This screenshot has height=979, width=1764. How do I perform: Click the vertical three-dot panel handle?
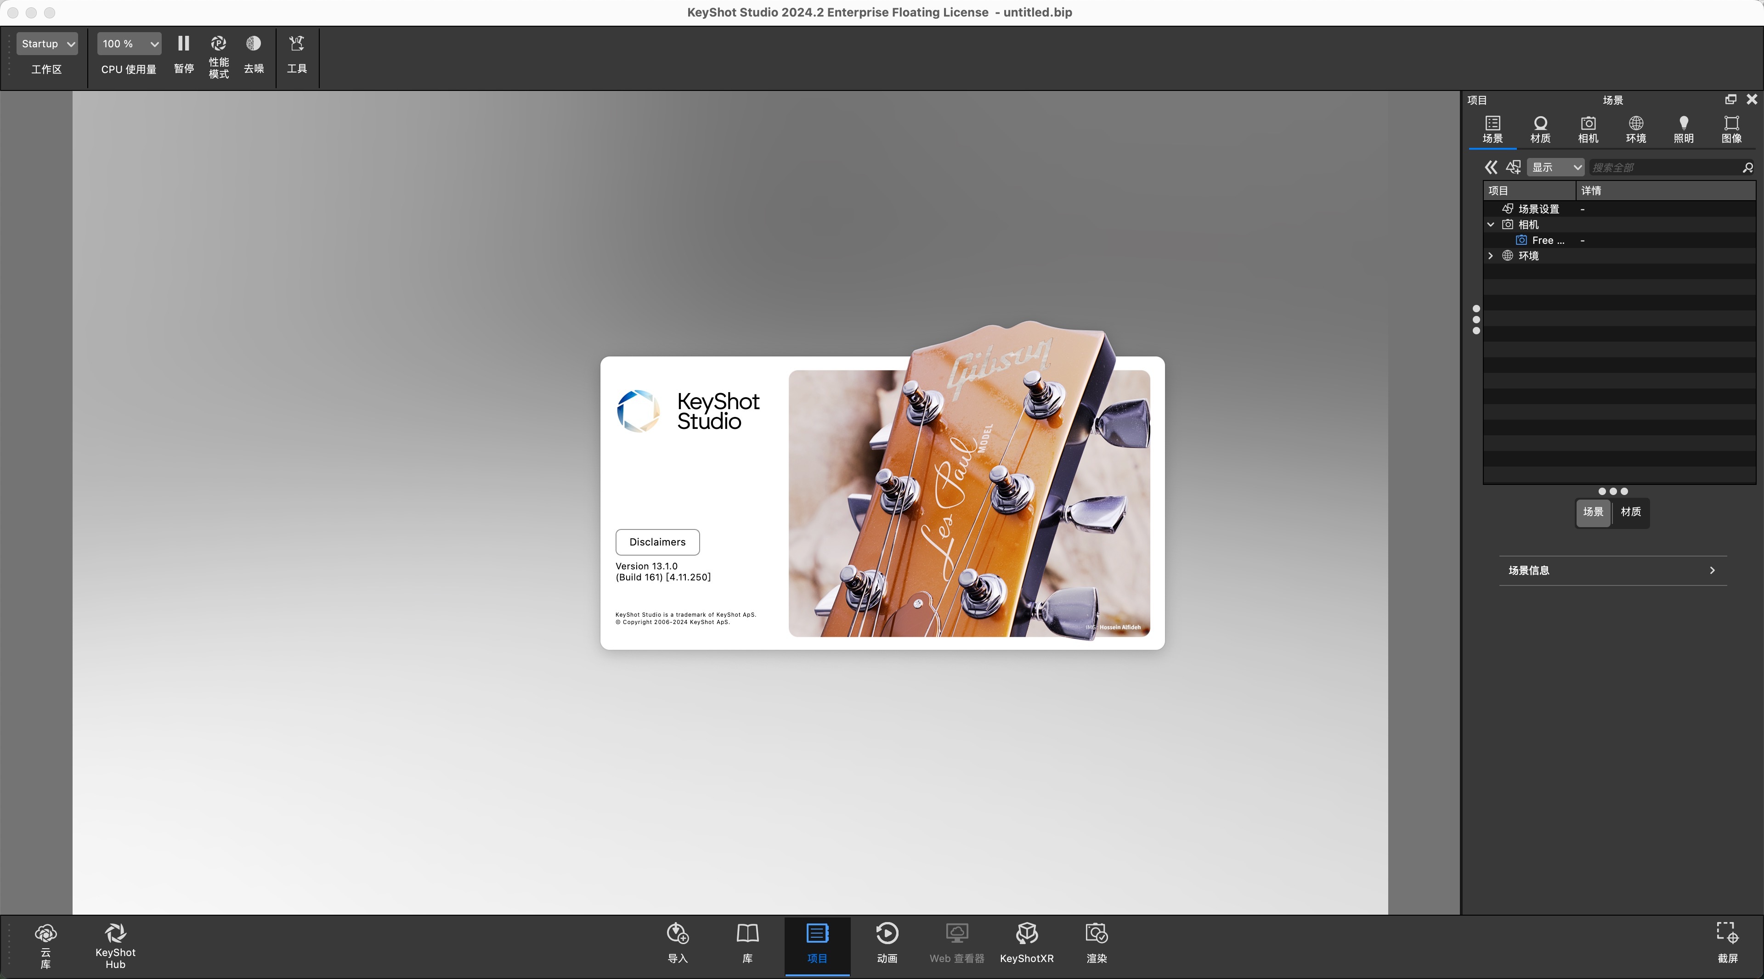coord(1476,320)
